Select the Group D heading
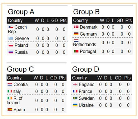The width and height of the screenshot is (138, 119). pyautogui.click(x=86, y=69)
